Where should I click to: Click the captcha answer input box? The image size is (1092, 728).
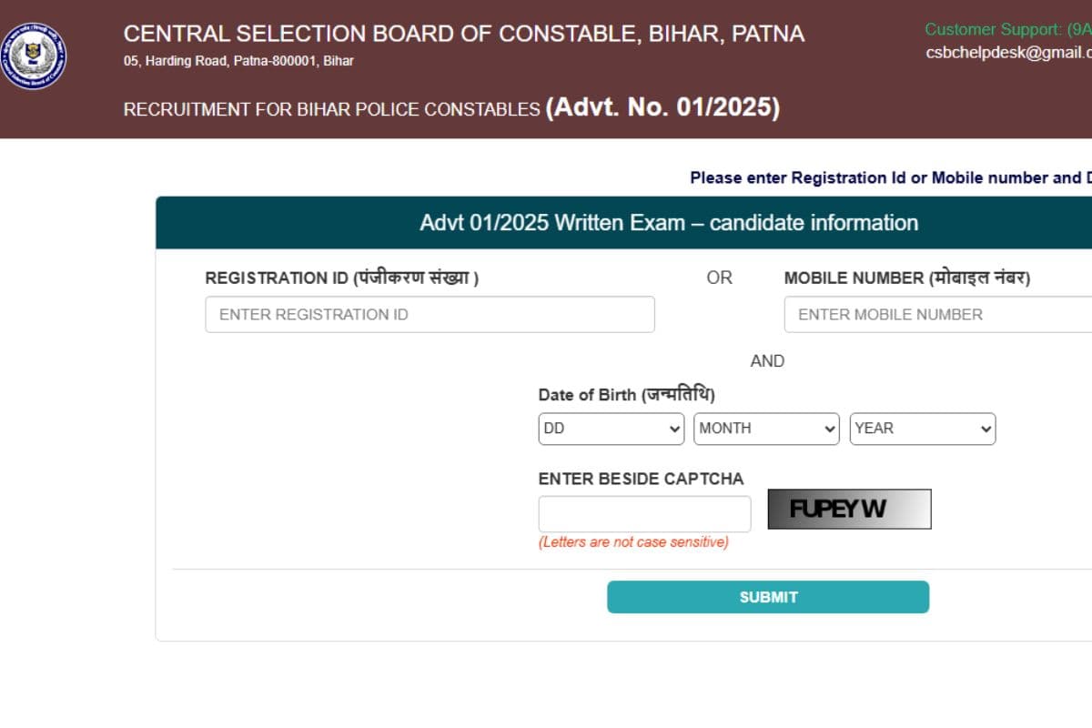point(644,513)
